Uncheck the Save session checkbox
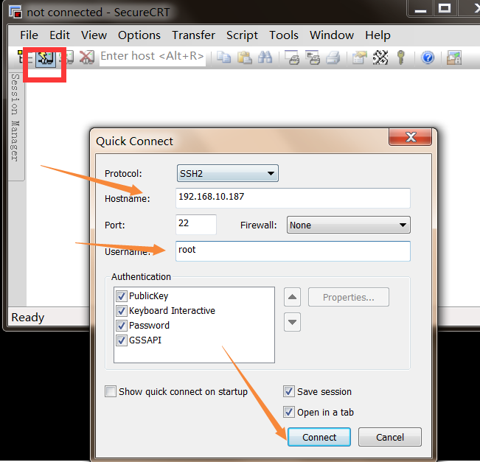The width and height of the screenshot is (480, 462). tap(289, 391)
